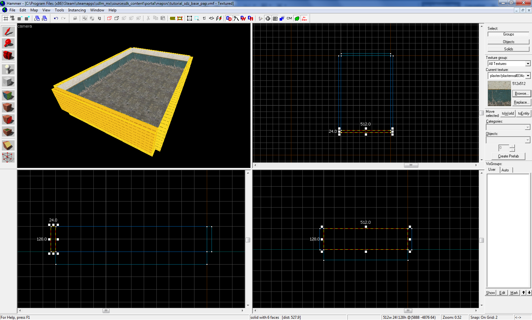Choose the red Camera tool
This screenshot has width=532, height=320.
[x=8, y=55]
